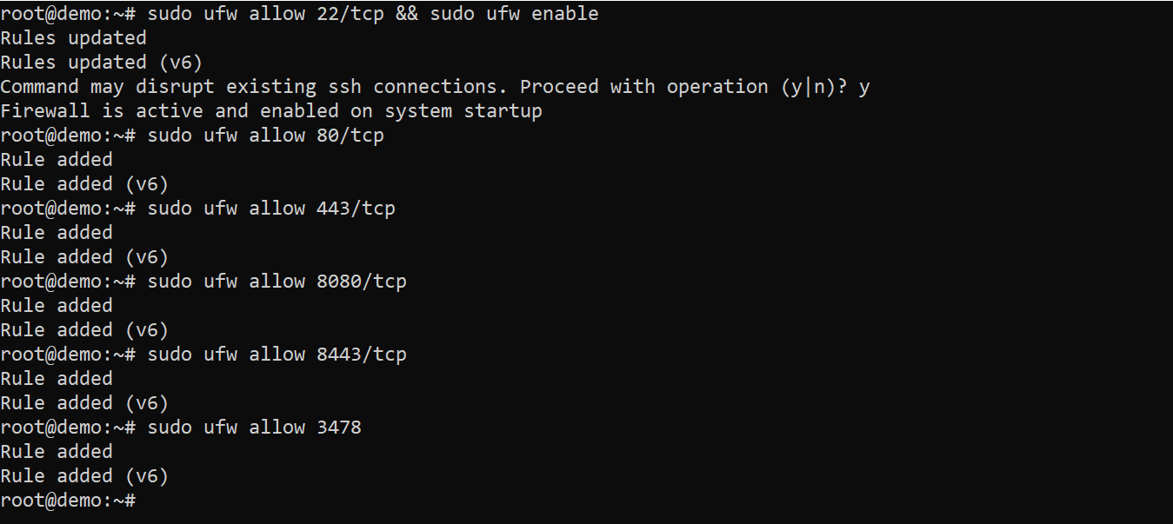Click 'Rule added (v6)' below the 80/tcp command
The width and height of the screenshot is (1173, 524).
84,184
